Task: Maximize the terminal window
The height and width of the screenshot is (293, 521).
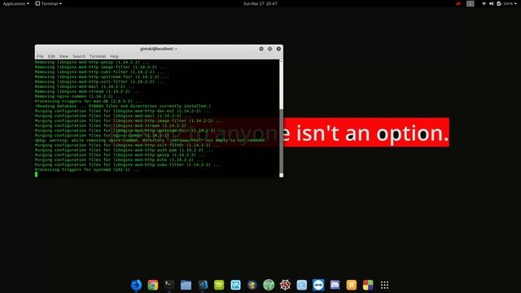Action: pyautogui.click(x=269, y=49)
